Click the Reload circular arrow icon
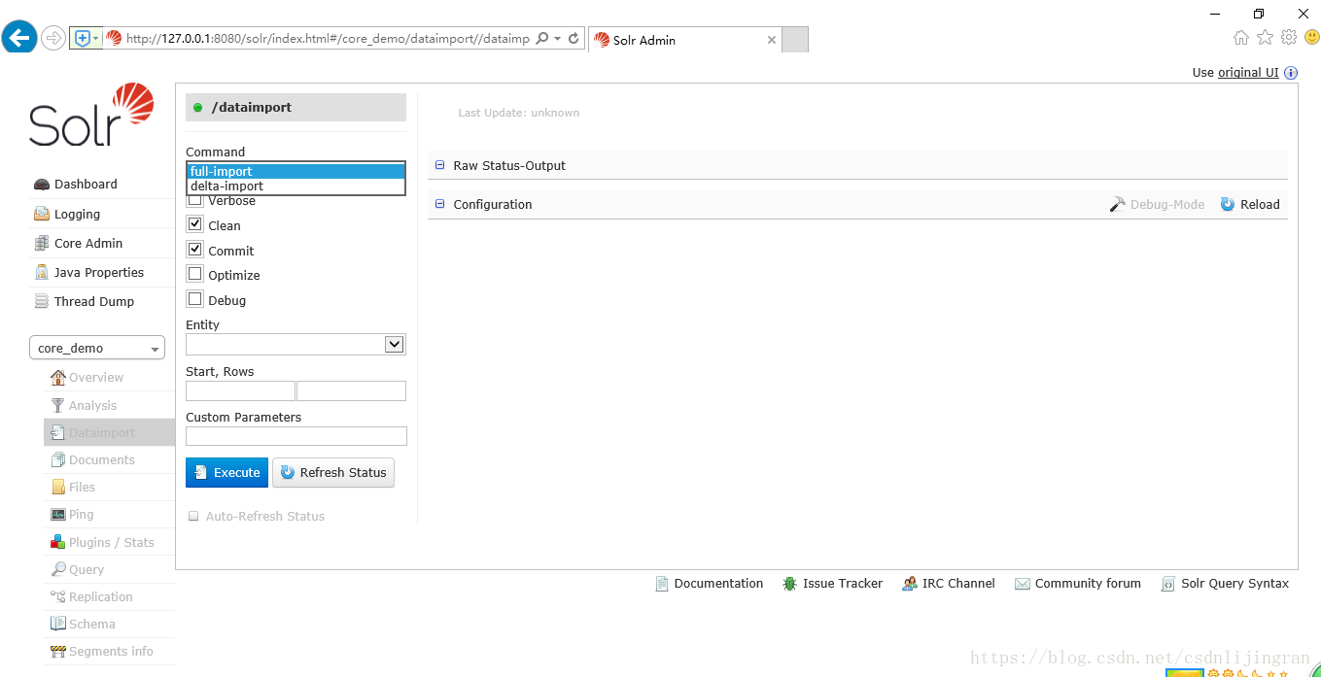 point(1228,204)
